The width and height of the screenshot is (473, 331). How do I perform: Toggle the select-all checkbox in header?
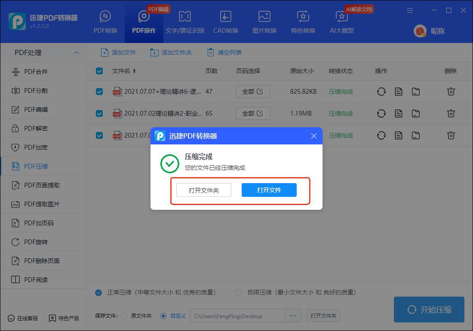99,71
